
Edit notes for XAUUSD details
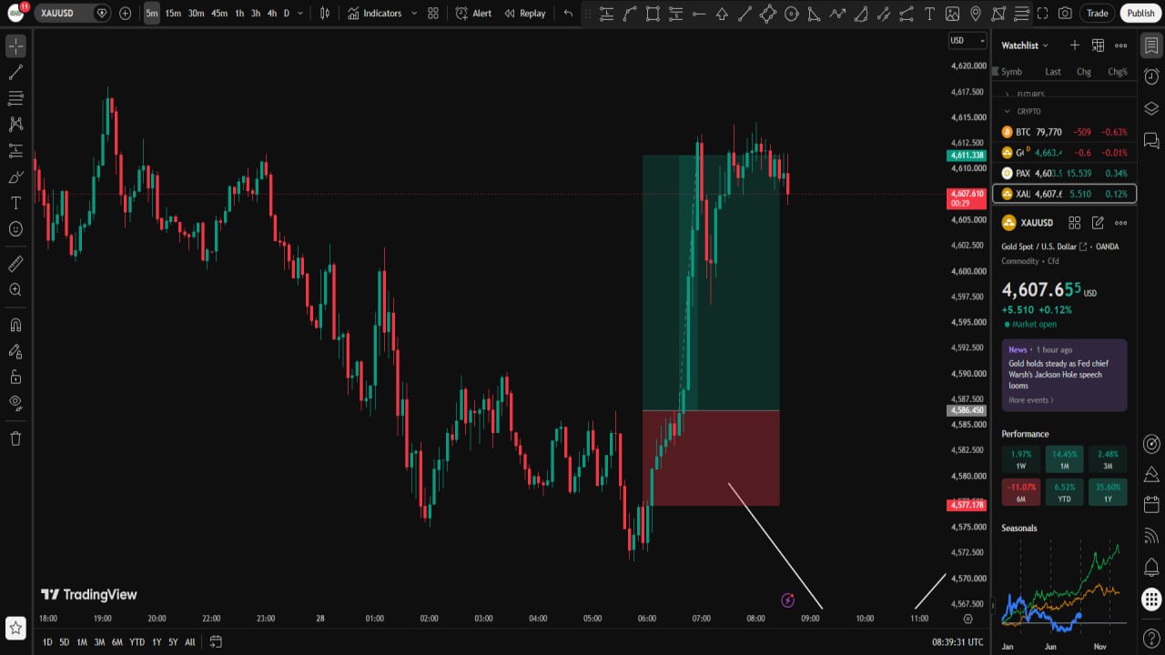point(1098,223)
